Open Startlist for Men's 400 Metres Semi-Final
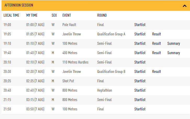 click(140, 53)
